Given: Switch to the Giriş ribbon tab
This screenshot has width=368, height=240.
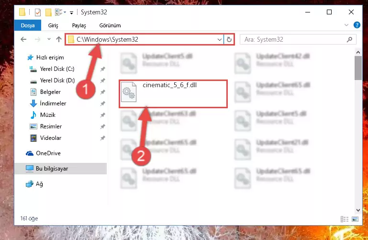Looking at the screenshot, I should pos(53,25).
